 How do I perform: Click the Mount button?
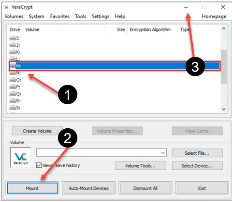point(32,188)
